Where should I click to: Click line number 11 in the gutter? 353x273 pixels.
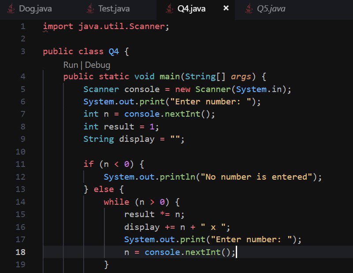(20, 164)
